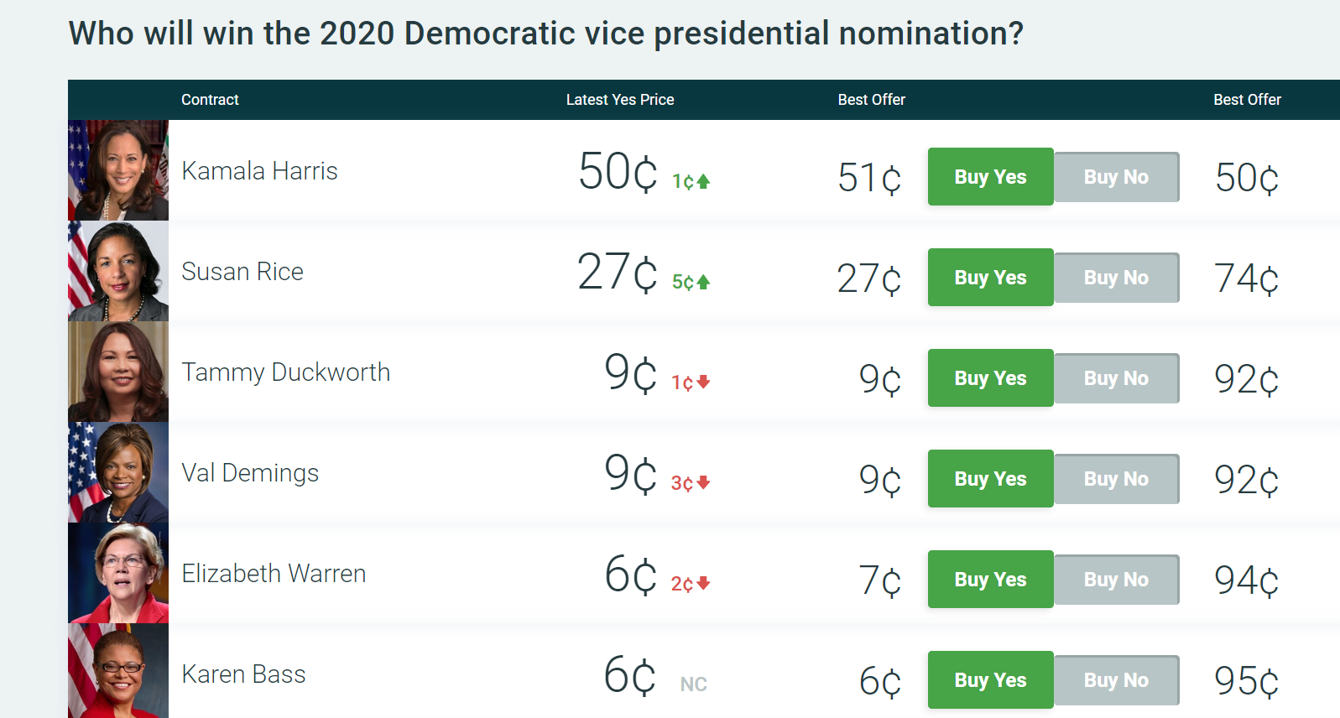This screenshot has height=718, width=1340.
Task: Open Tammy Duckworth's portrait image
Action: point(118,372)
